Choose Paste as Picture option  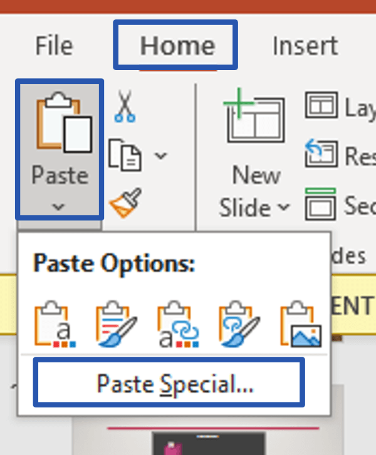[301, 324]
